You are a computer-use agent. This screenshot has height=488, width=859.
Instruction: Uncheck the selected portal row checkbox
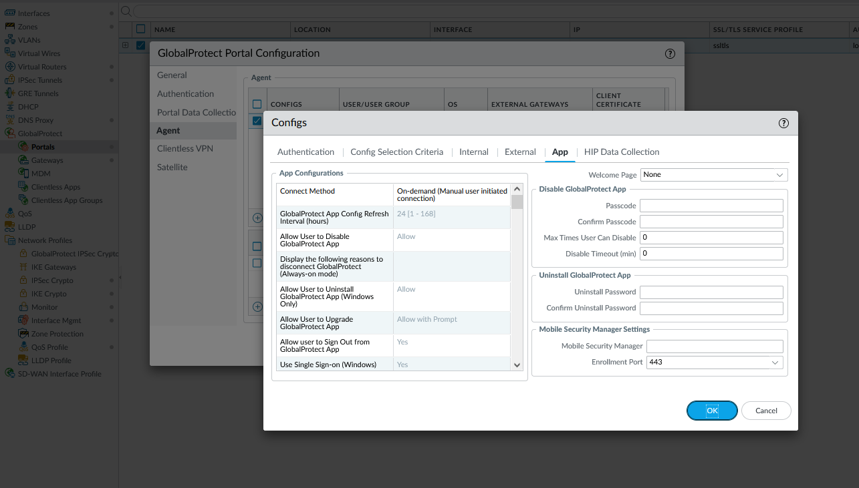[x=140, y=45]
